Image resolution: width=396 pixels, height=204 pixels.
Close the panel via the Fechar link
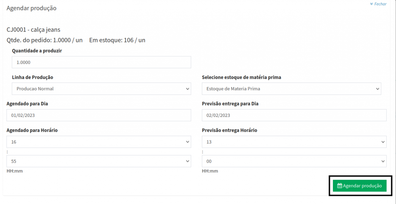tap(380, 4)
